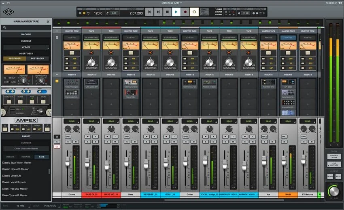Click the third view icon under VIEW
344x210 pixels.
[x=88, y=13]
